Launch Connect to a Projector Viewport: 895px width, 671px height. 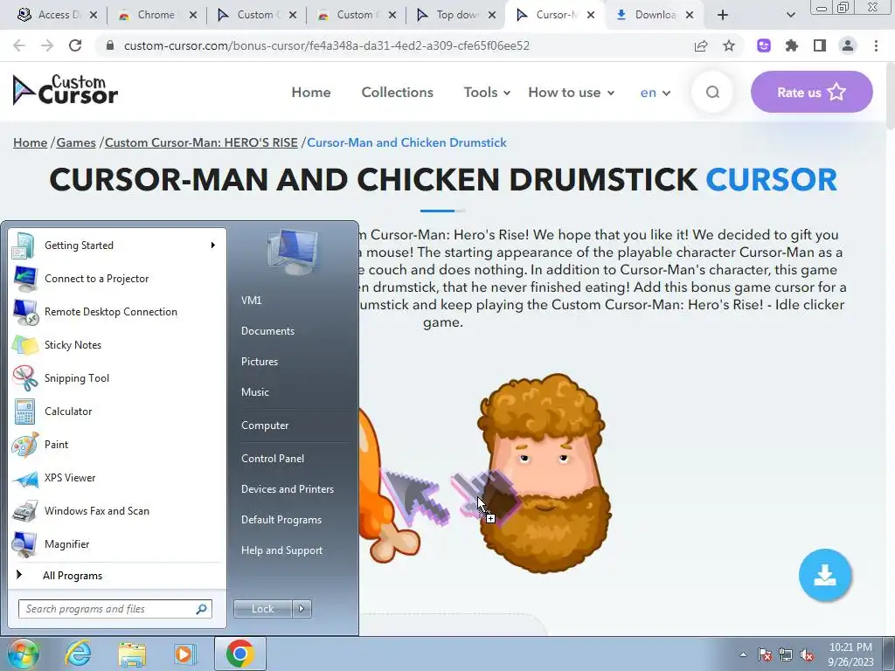117,279
